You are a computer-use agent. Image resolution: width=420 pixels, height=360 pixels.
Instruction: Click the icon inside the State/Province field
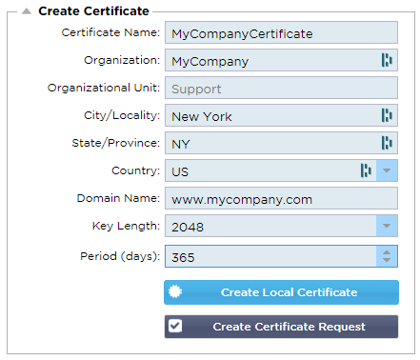pyautogui.click(x=387, y=143)
